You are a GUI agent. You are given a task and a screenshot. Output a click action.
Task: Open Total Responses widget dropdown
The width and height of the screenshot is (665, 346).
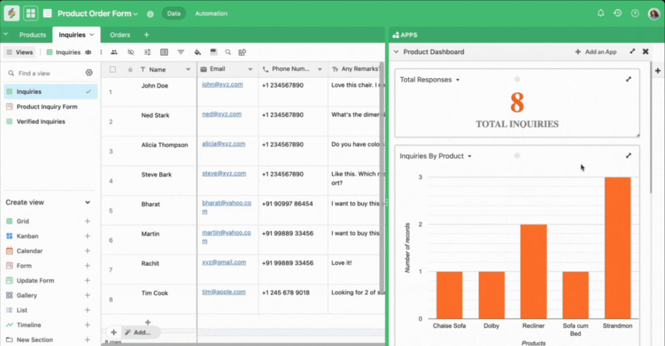click(458, 80)
